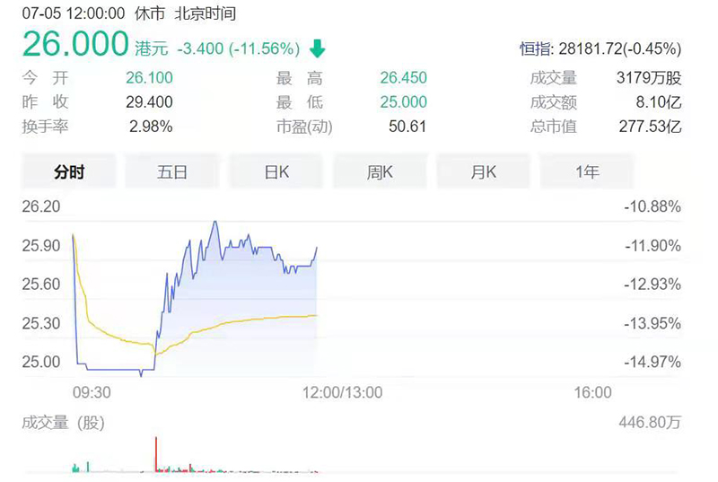Select the 分时 chart tab

(69, 171)
